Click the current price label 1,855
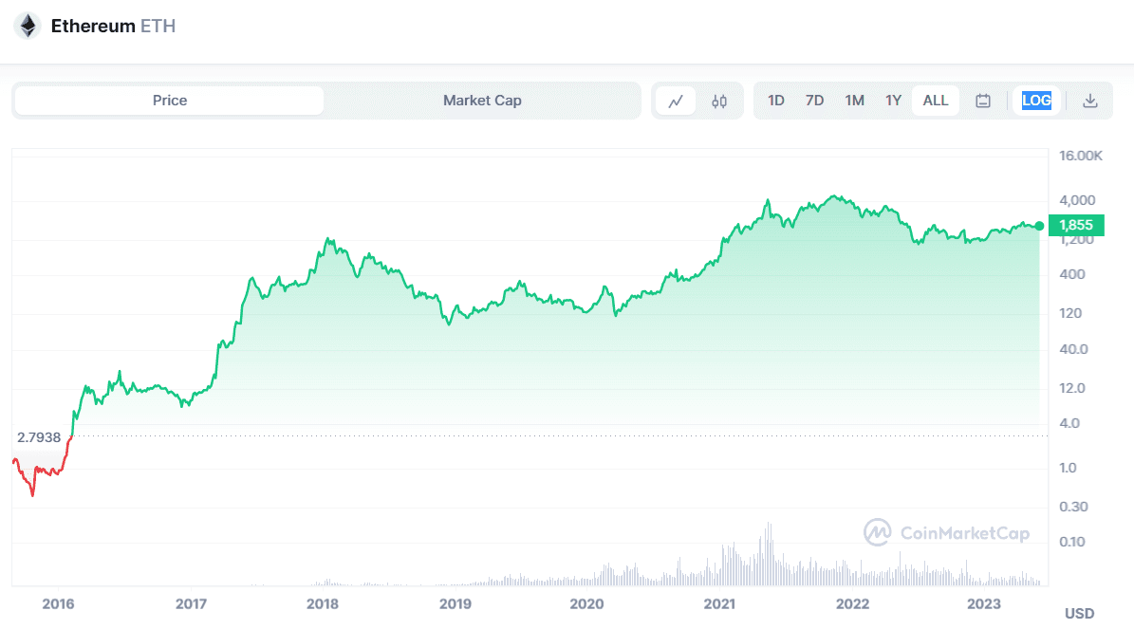Viewport: 1134px width, 629px height. tap(1076, 225)
